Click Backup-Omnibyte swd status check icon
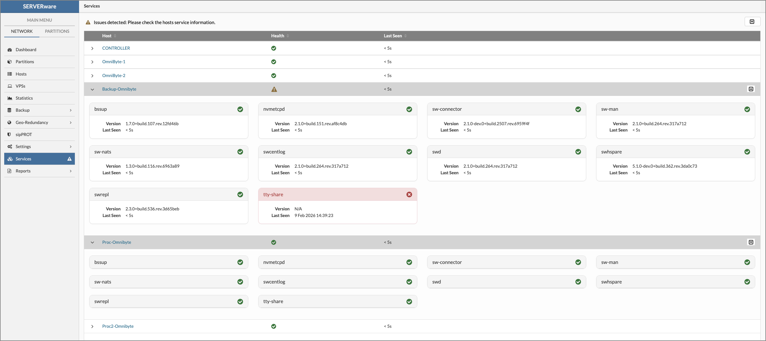 pyautogui.click(x=578, y=152)
